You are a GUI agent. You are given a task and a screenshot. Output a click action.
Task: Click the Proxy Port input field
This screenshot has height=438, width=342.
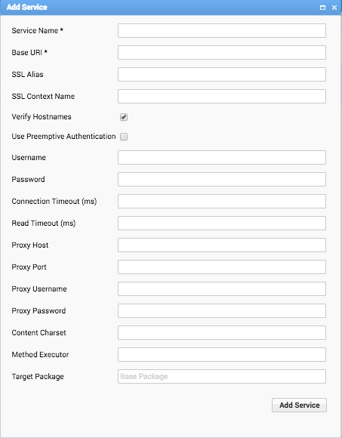click(x=222, y=267)
